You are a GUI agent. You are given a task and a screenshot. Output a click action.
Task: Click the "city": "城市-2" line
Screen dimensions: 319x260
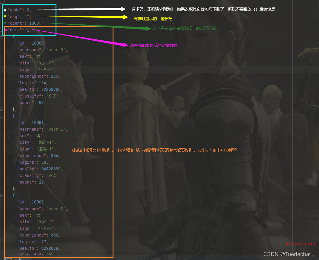click(37, 222)
